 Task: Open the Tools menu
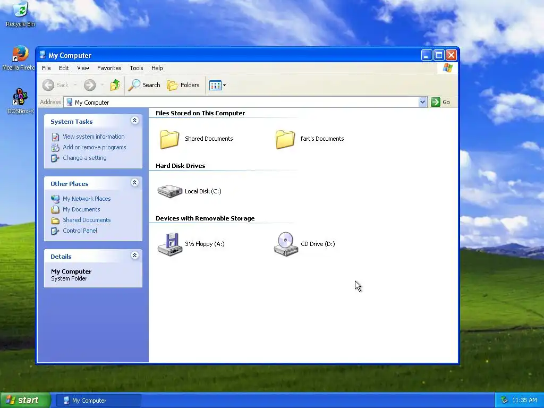point(137,68)
